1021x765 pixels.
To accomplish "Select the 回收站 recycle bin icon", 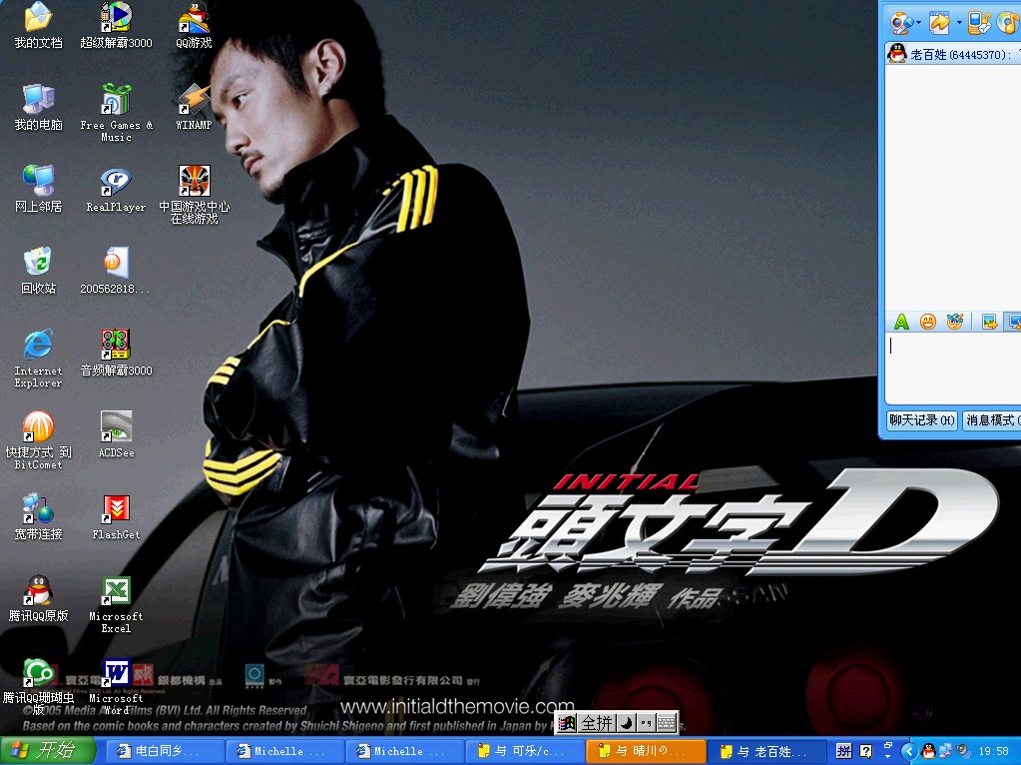I will tap(38, 264).
